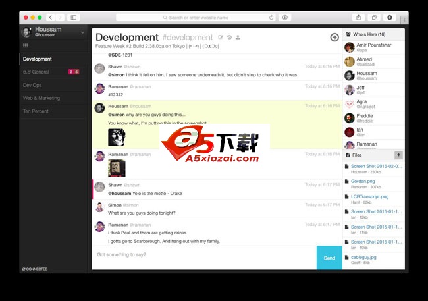This screenshot has width=428, height=301.
Task: Click Ramanan in Who's Here list
Action: coord(373,144)
